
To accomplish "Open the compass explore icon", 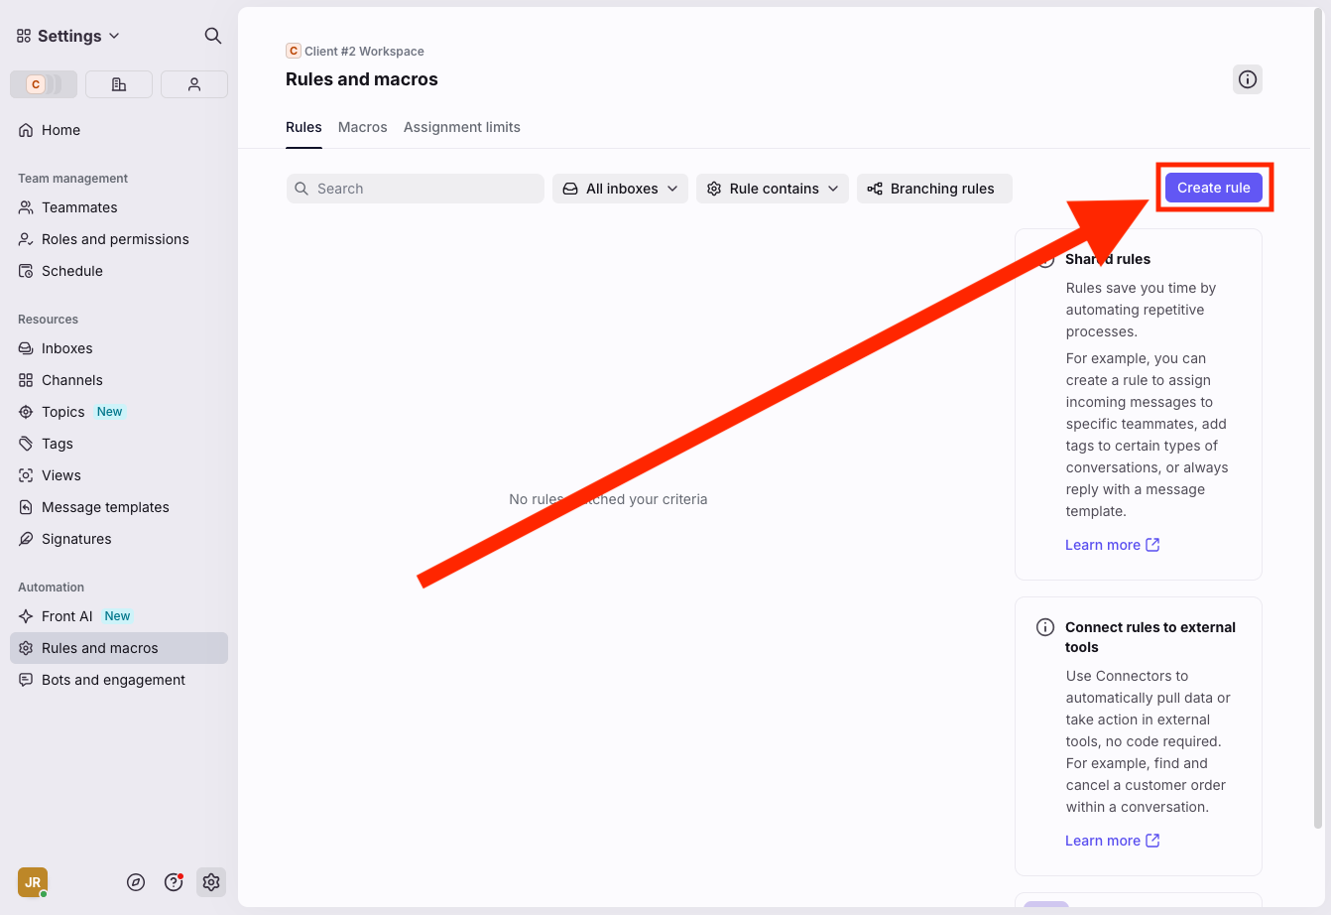I will pyautogui.click(x=136, y=882).
